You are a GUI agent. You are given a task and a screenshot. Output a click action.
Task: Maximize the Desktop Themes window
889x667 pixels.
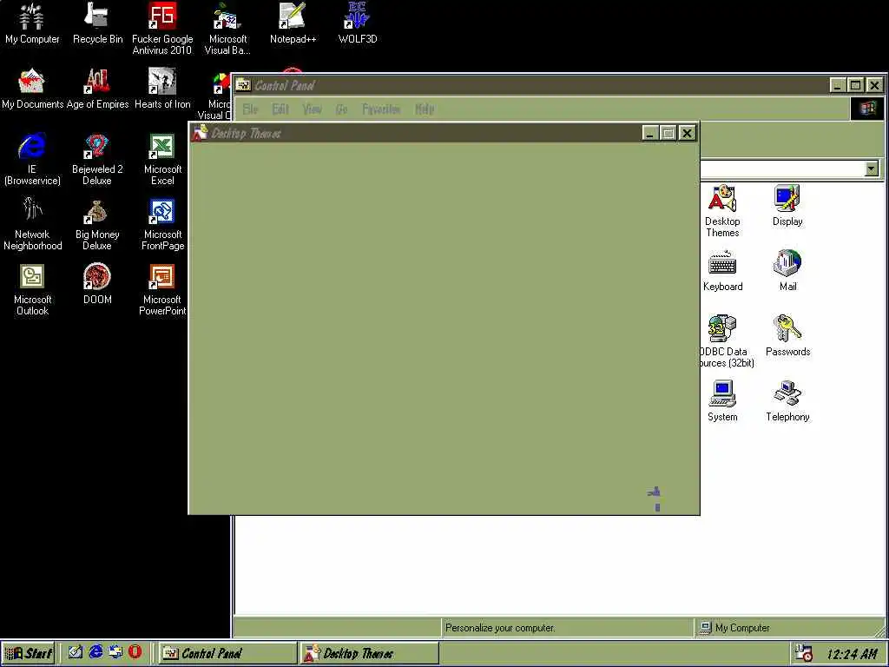[668, 133]
